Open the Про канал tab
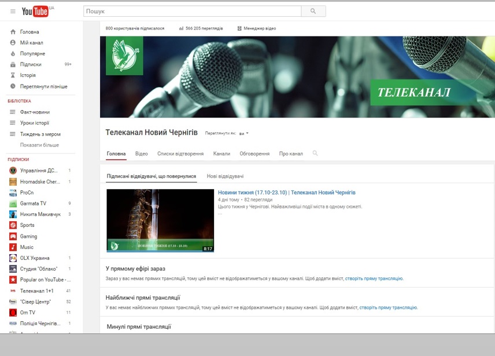 291,154
